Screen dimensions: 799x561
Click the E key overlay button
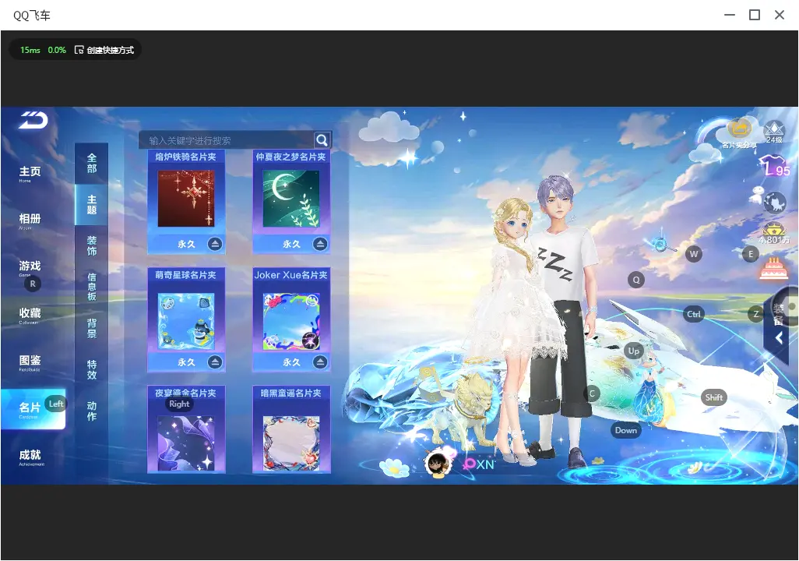point(751,254)
